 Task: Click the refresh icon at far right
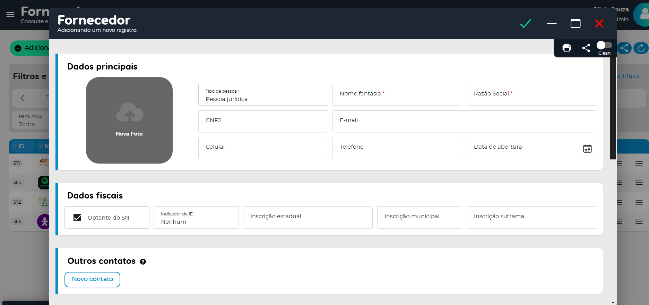click(x=641, y=48)
